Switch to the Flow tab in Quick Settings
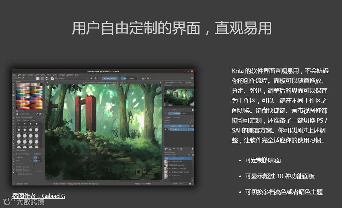342x208 pixels. (33, 120)
